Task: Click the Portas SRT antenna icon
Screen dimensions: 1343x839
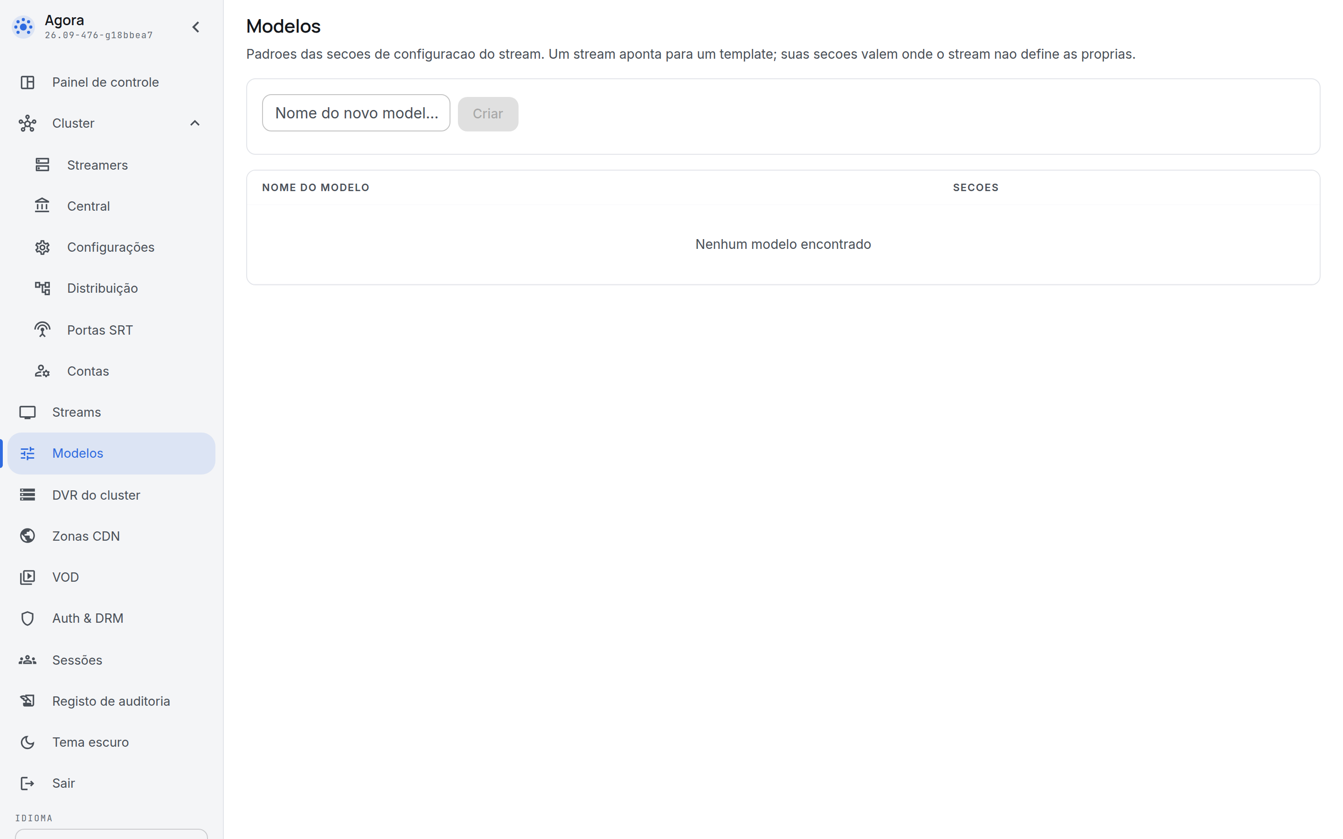Action: (42, 330)
